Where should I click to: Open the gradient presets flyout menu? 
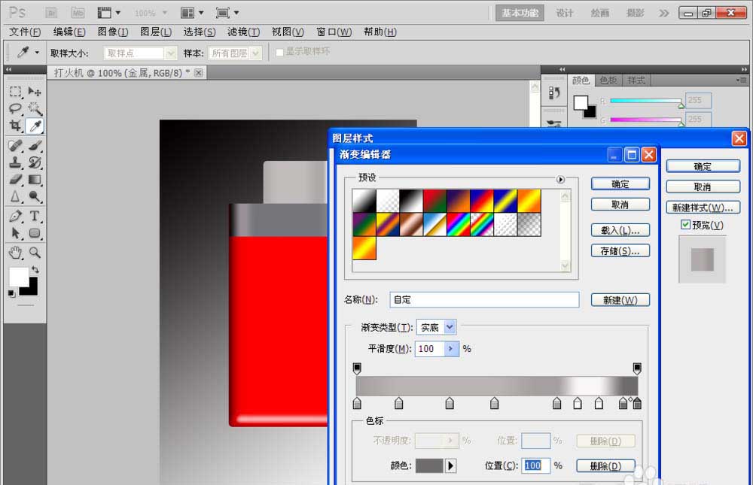560,179
